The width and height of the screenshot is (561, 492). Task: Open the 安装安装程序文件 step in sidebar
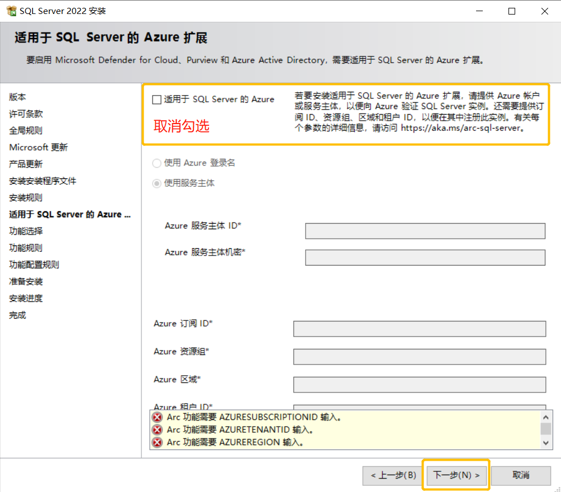(x=42, y=181)
